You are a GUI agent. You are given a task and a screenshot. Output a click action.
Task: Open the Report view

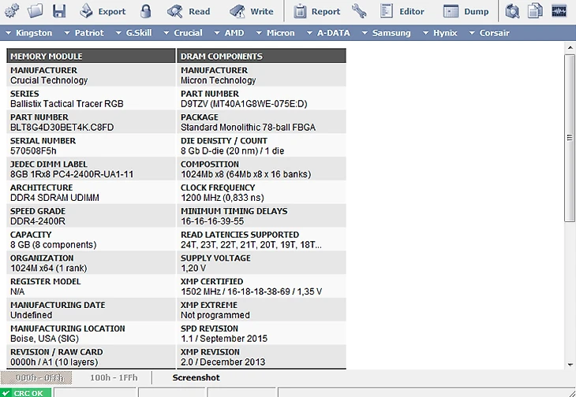316,11
